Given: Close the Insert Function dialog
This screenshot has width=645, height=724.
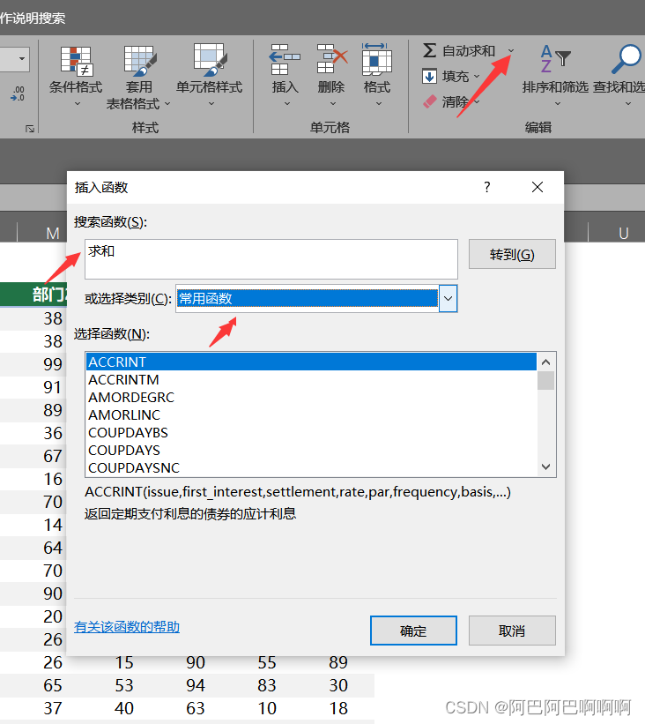Looking at the screenshot, I should (x=537, y=187).
